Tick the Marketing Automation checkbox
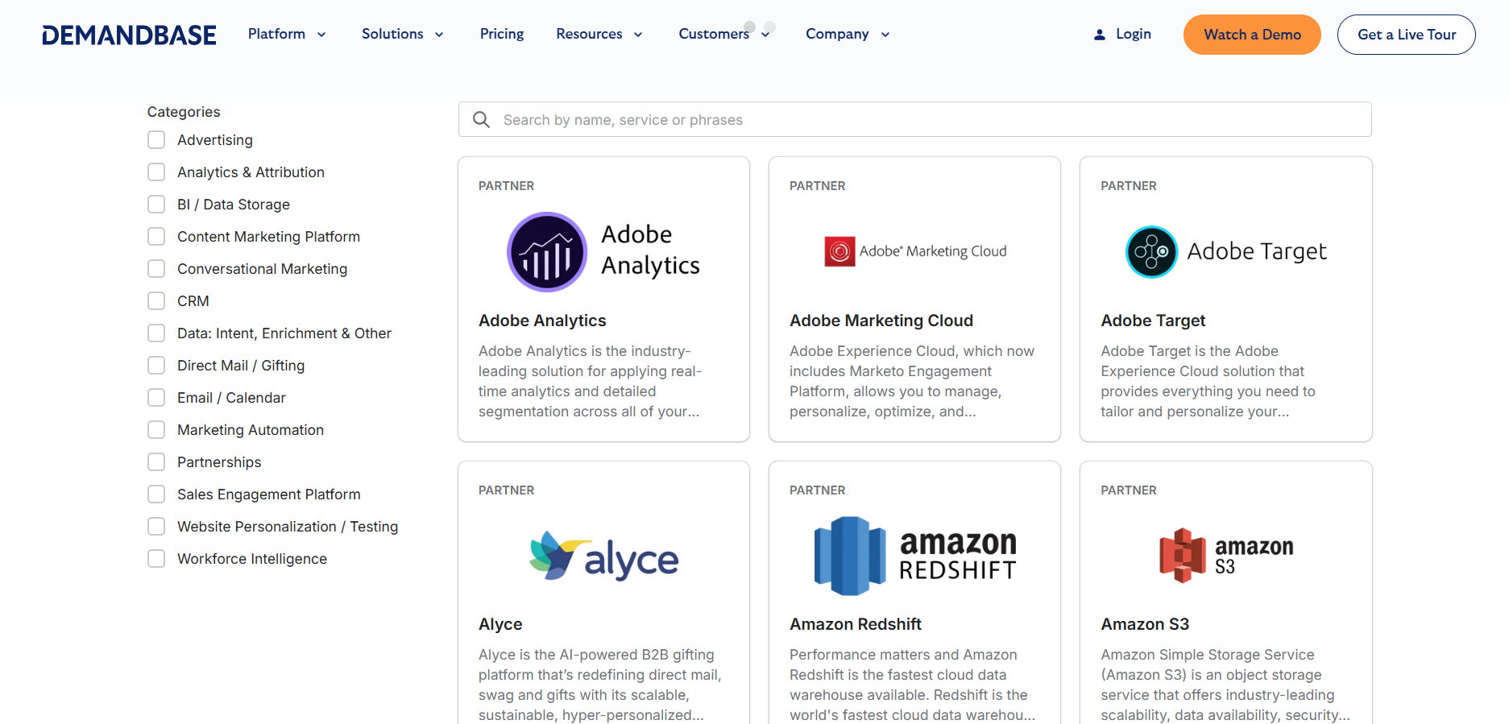 (x=156, y=430)
